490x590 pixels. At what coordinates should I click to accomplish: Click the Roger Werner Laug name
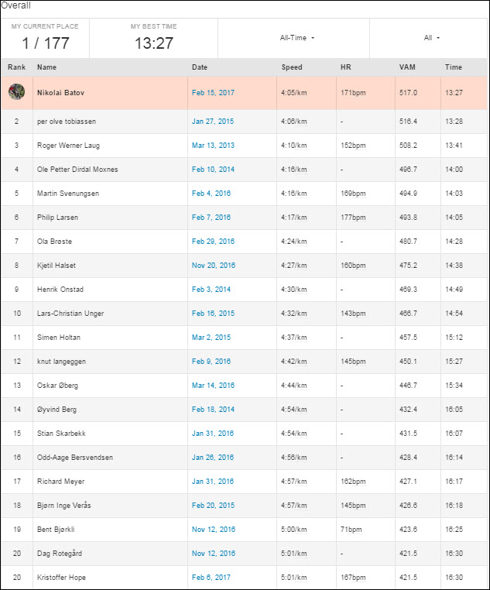tap(68, 146)
